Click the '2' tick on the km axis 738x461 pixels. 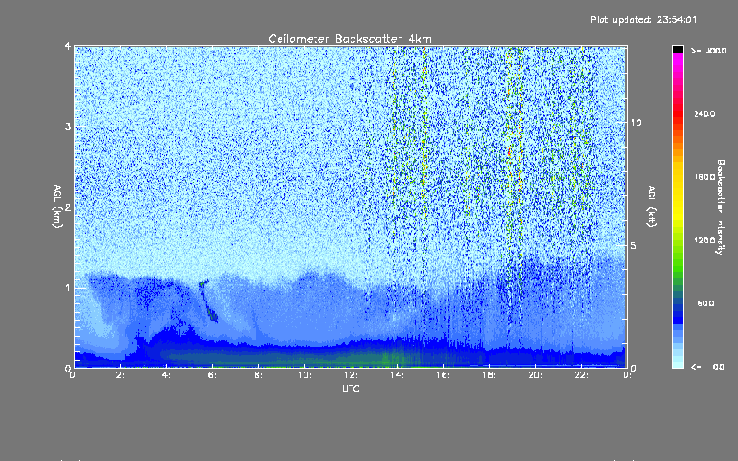click(68, 207)
